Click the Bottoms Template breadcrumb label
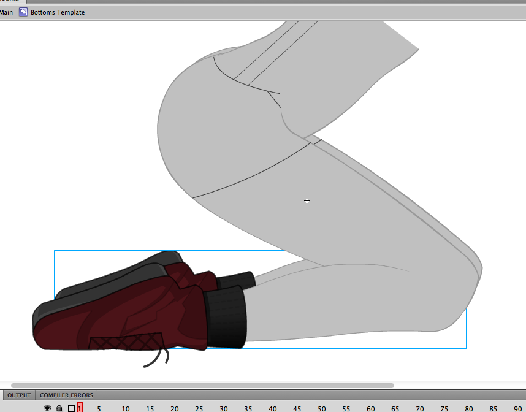Image resolution: width=526 pixels, height=412 pixels. point(58,12)
